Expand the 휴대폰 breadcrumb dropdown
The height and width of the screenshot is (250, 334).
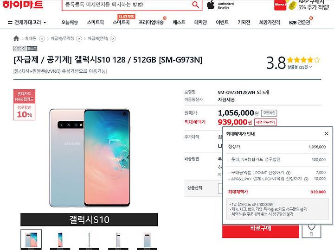click(x=42, y=39)
